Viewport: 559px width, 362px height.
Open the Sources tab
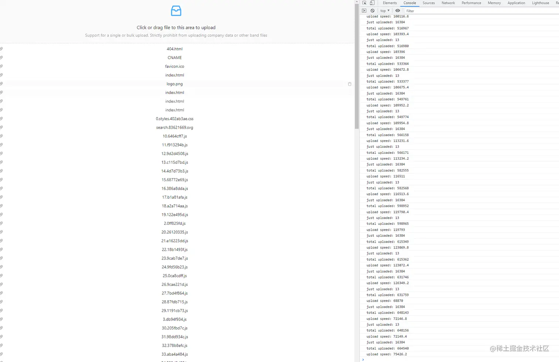coord(428,3)
